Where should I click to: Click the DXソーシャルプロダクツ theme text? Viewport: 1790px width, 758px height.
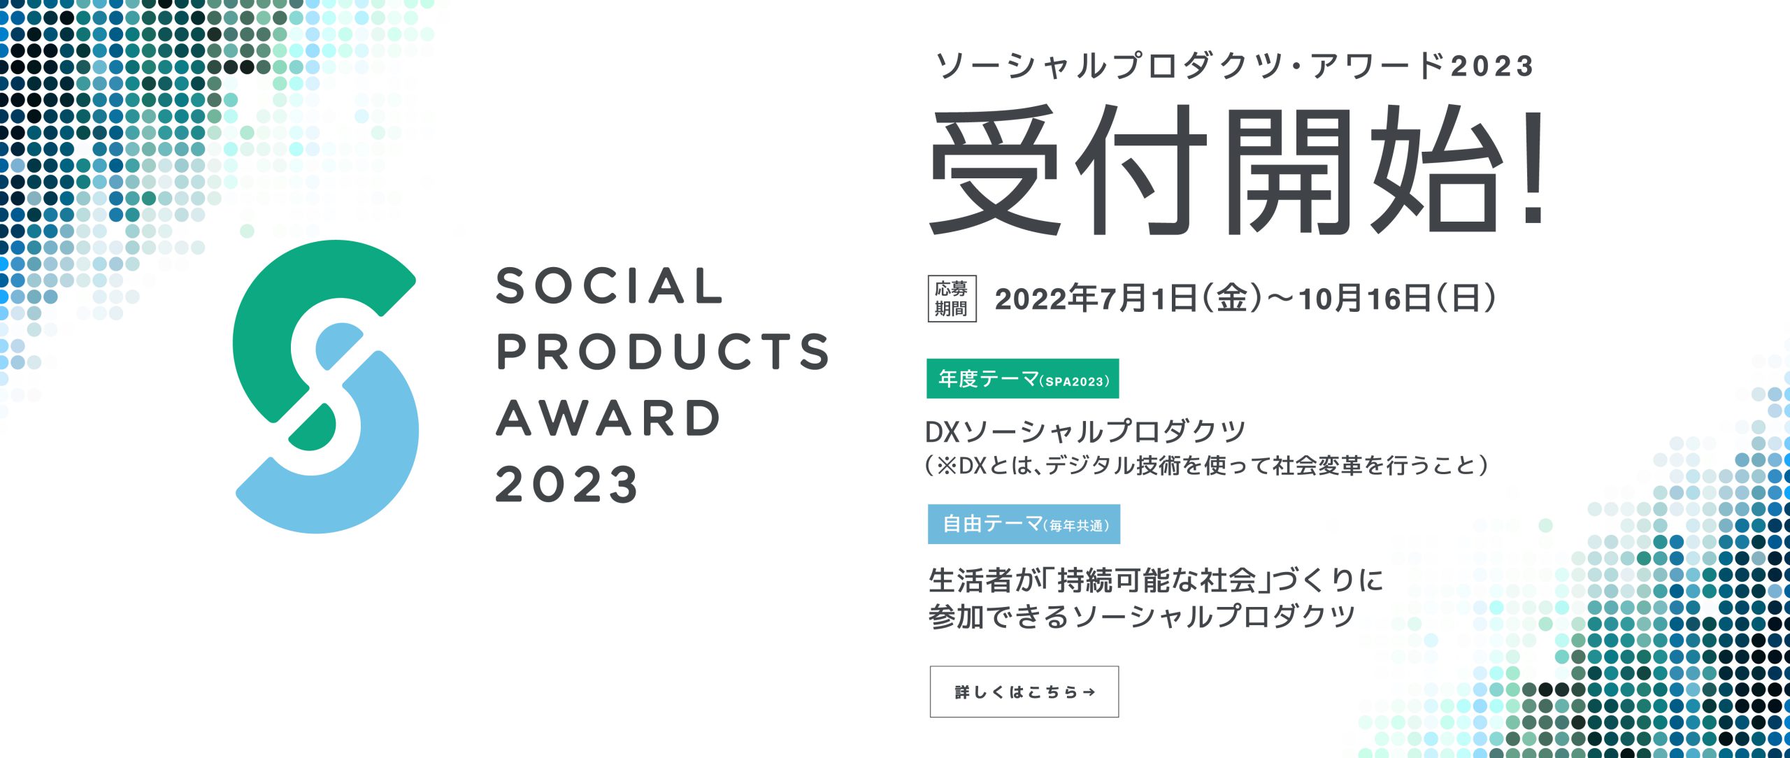click(x=1085, y=431)
